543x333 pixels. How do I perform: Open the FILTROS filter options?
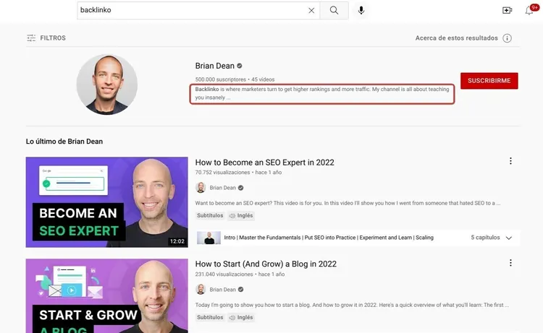(x=46, y=38)
